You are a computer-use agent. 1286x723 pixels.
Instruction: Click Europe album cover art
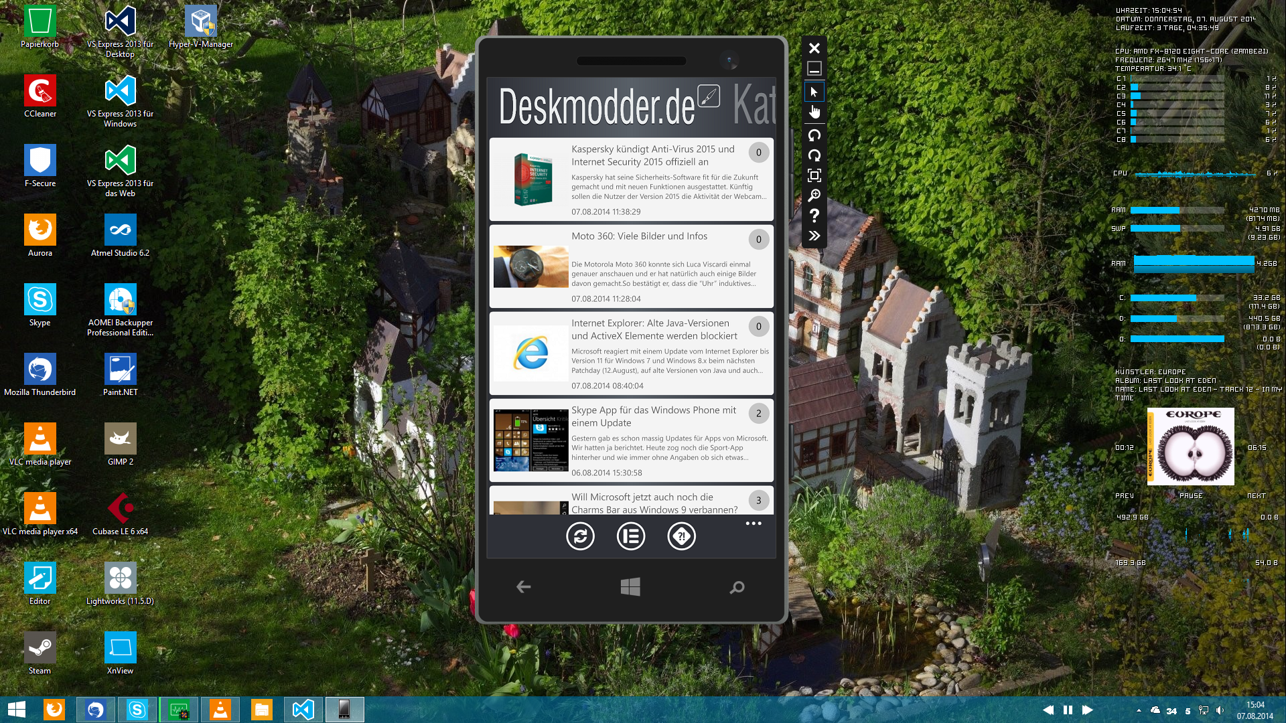pos(1191,447)
